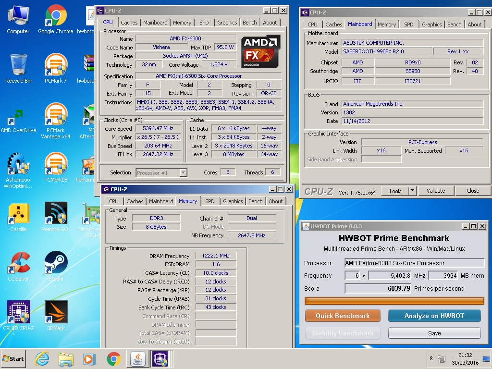Launch 3DMark desktop shortcut
This screenshot has height=369, width=492.
(x=56, y=316)
